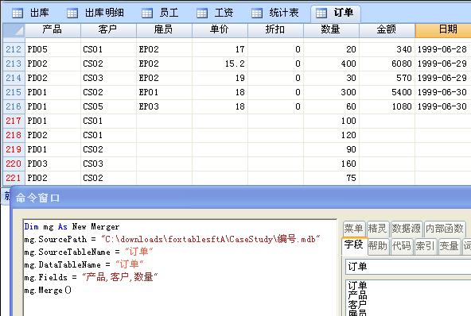Click the table icon beside 员工 tab
471x316 pixels.
click(x=147, y=13)
